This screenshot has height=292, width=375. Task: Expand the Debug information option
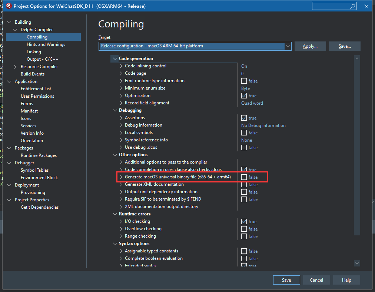(x=121, y=125)
